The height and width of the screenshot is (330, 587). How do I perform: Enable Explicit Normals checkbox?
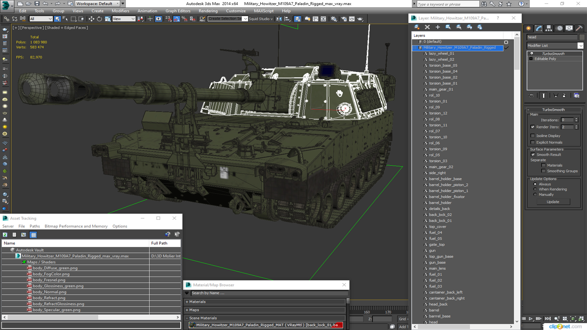tap(533, 142)
